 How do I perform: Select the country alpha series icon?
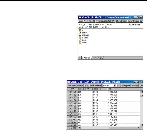[x=80, y=35]
